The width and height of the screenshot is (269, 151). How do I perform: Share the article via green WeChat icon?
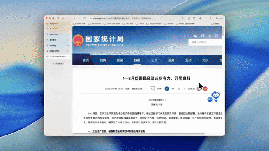(x=199, y=89)
